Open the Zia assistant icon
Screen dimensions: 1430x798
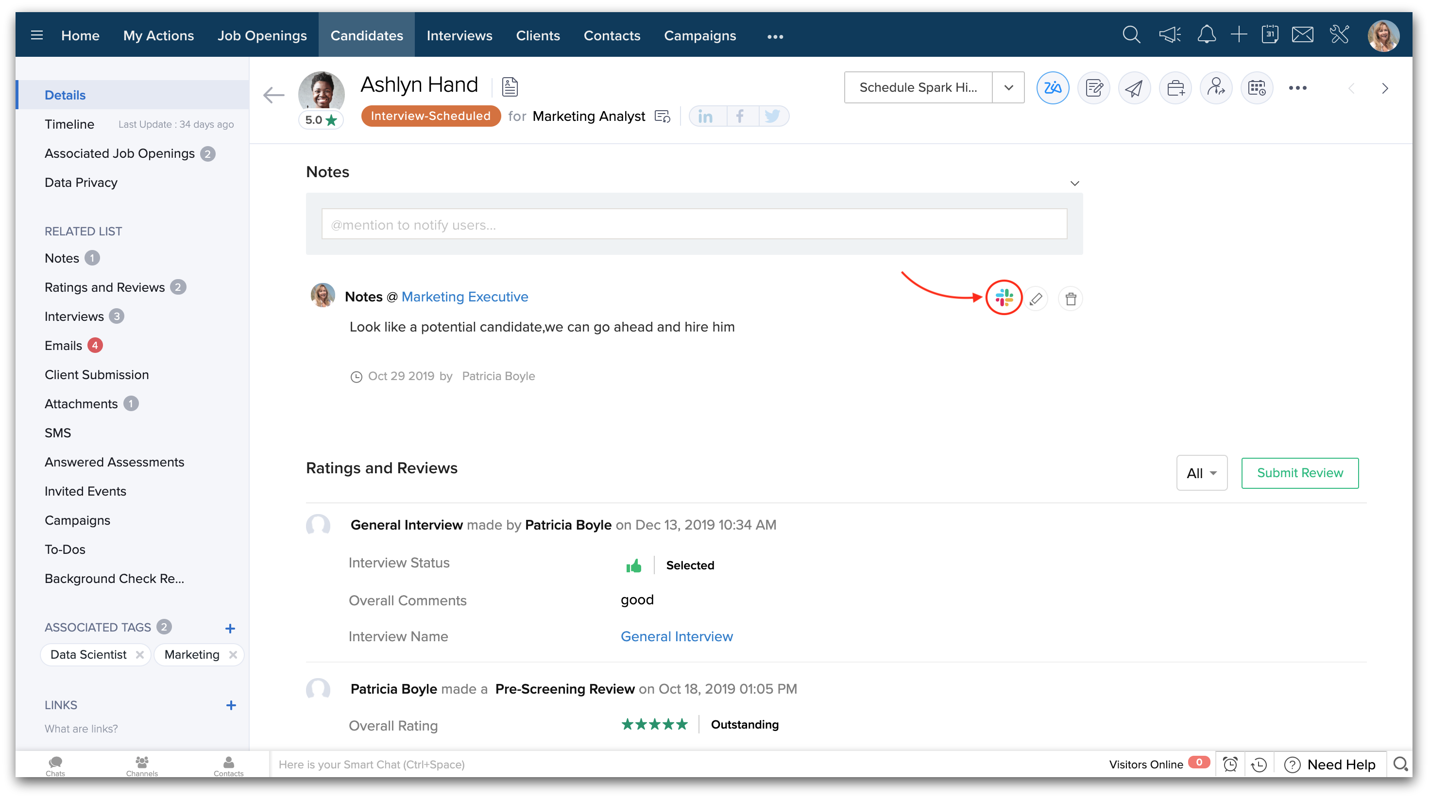click(x=1053, y=88)
